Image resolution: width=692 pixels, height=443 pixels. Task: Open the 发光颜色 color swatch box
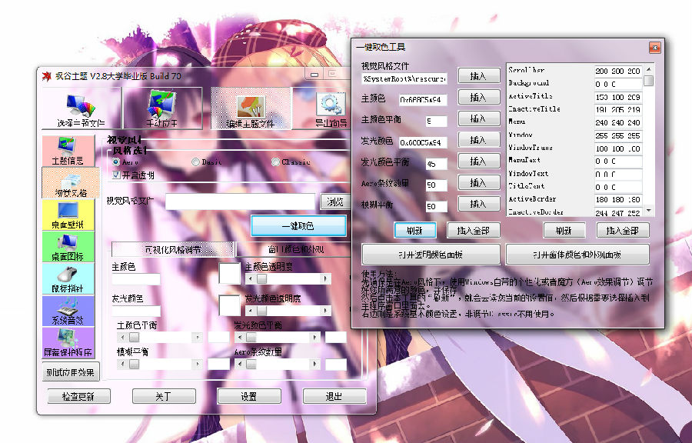229,305
